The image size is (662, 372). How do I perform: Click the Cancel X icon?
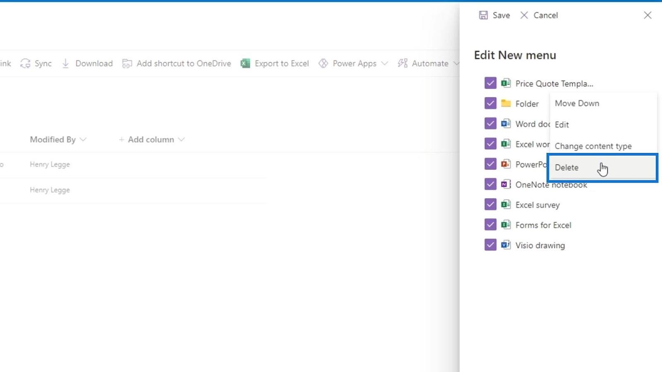(x=524, y=15)
